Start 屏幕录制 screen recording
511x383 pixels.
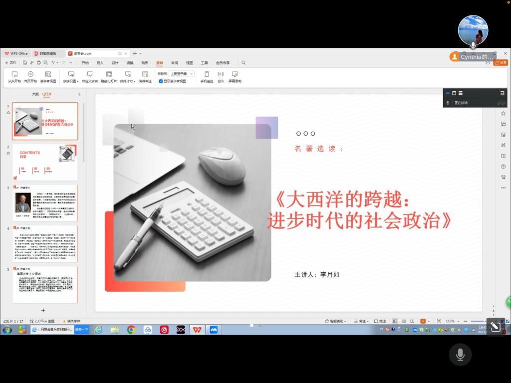point(235,74)
